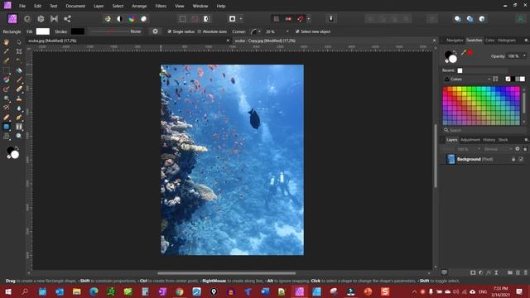
Task: Toggle snapping with the magnet icon
Action: click(301, 19)
